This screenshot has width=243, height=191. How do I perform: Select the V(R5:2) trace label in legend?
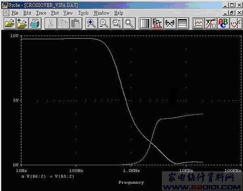coord(65,176)
